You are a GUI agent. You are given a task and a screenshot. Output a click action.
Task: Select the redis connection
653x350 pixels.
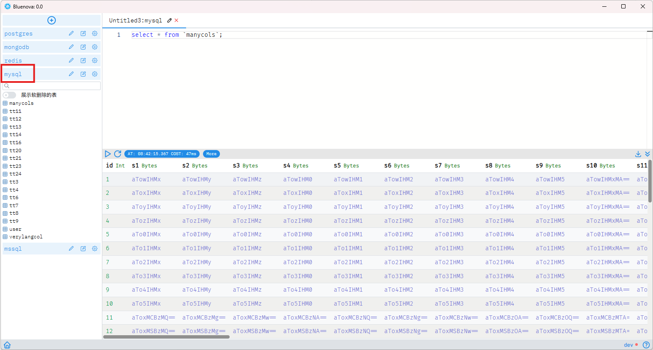[x=13, y=60]
